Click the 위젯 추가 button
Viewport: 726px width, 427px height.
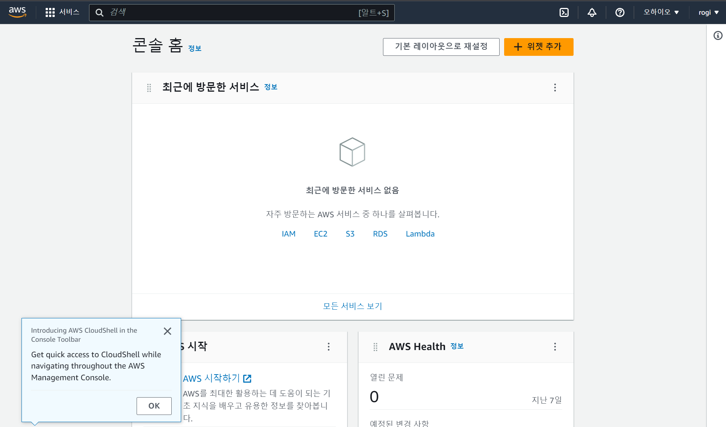point(538,47)
